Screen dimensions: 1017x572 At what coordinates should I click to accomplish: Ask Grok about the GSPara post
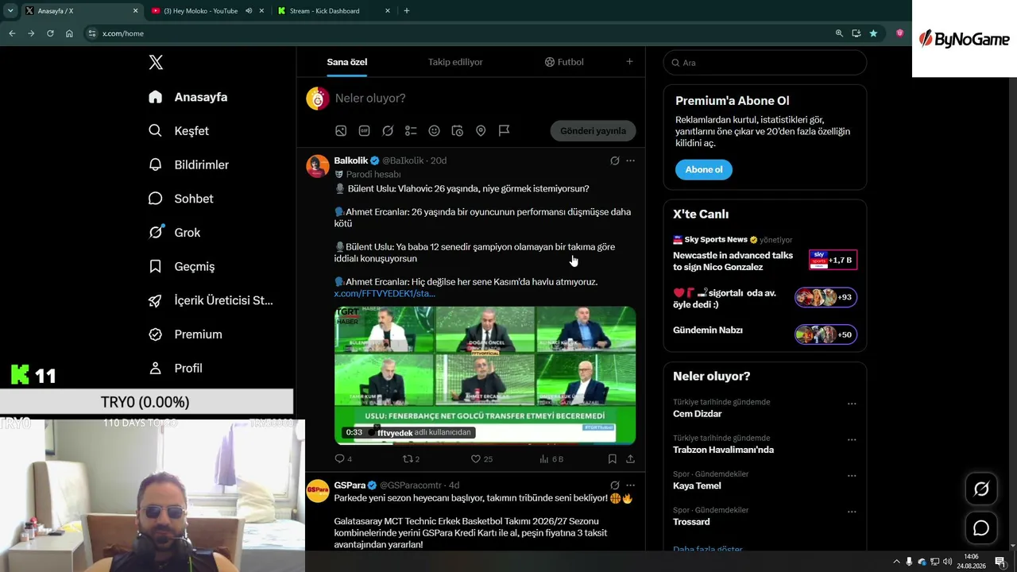614,485
